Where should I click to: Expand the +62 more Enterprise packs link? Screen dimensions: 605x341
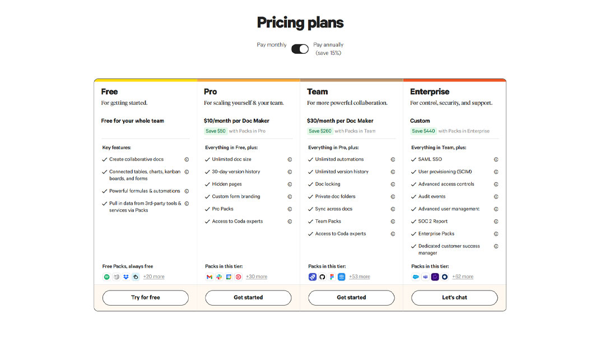463,277
